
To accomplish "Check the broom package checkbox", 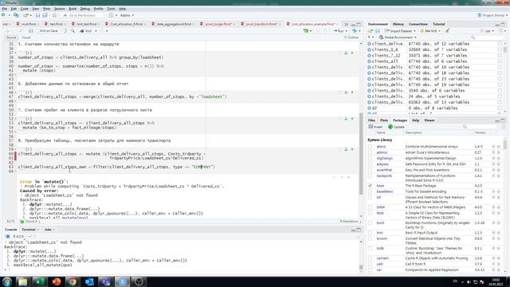I will (370, 238).
